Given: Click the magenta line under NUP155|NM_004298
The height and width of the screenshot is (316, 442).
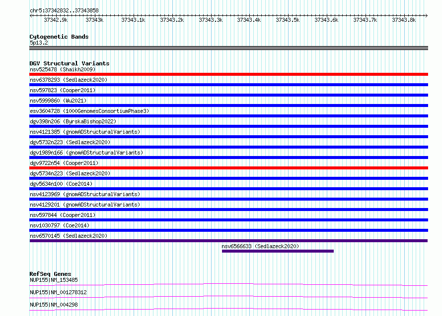Looking at the screenshot, I should (x=228, y=309).
